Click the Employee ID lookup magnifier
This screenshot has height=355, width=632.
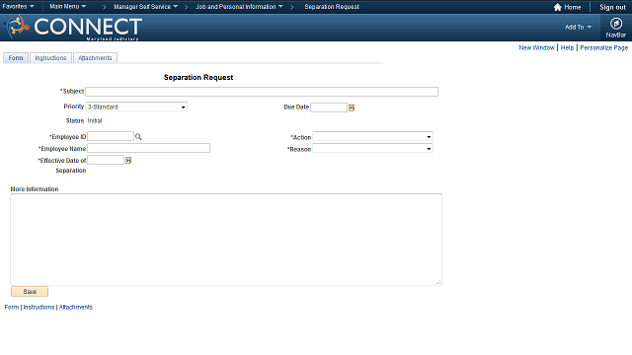point(138,137)
